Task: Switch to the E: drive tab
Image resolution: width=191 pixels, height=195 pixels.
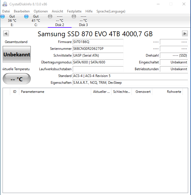Action: pos(12,21)
